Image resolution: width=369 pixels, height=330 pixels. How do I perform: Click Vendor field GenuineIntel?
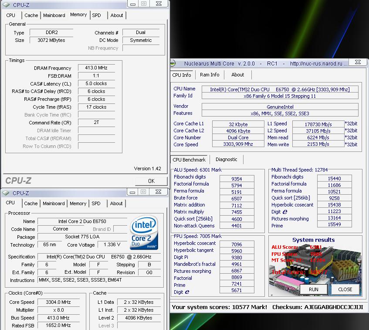pos(280,107)
